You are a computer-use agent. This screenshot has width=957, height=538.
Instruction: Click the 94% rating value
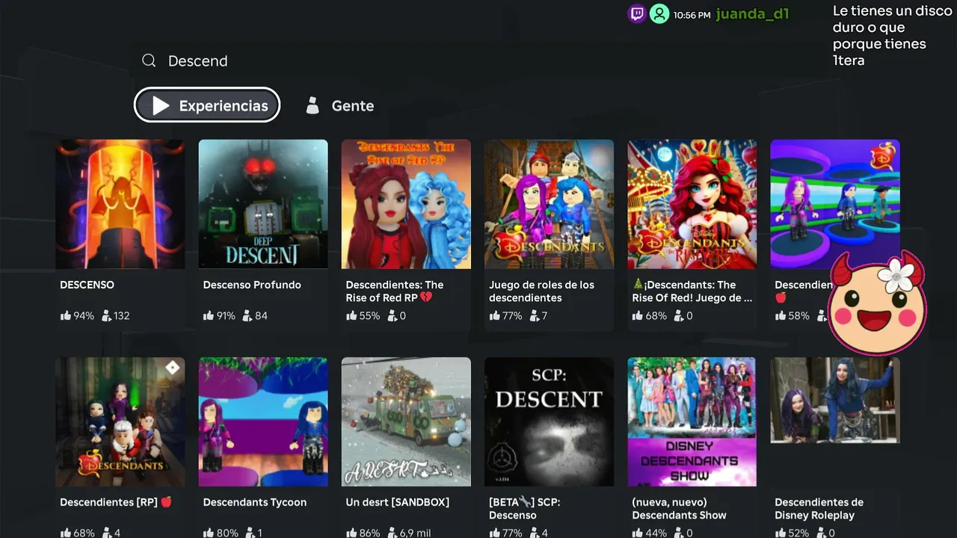(84, 315)
